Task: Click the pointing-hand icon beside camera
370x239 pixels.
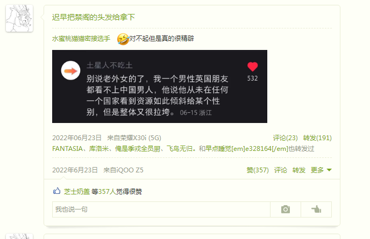Action: tap(316, 209)
